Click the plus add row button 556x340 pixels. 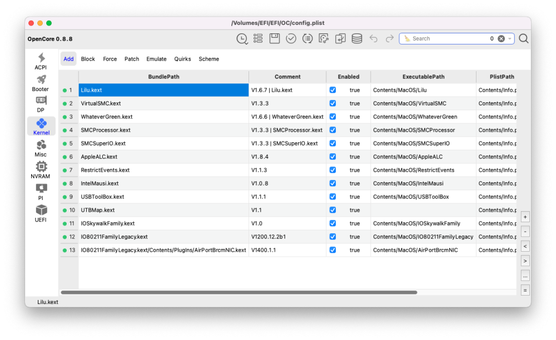(525, 217)
